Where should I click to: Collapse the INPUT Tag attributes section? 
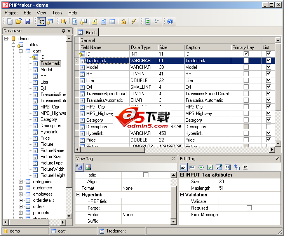[182, 175]
